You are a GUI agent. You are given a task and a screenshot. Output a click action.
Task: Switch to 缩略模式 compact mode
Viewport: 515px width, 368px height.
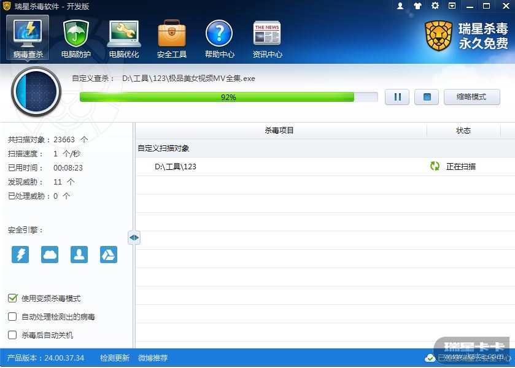[471, 97]
